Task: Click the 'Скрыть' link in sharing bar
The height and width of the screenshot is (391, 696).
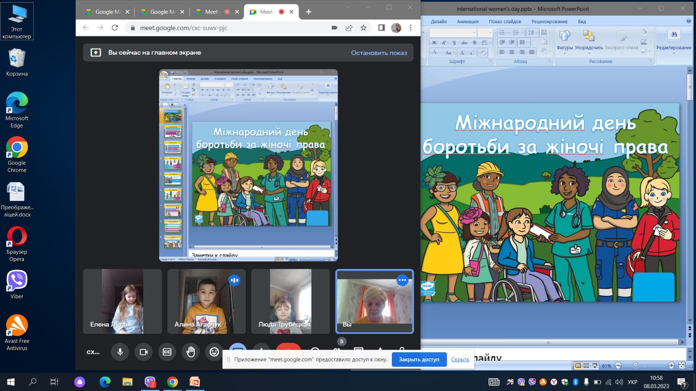Action: (x=460, y=359)
